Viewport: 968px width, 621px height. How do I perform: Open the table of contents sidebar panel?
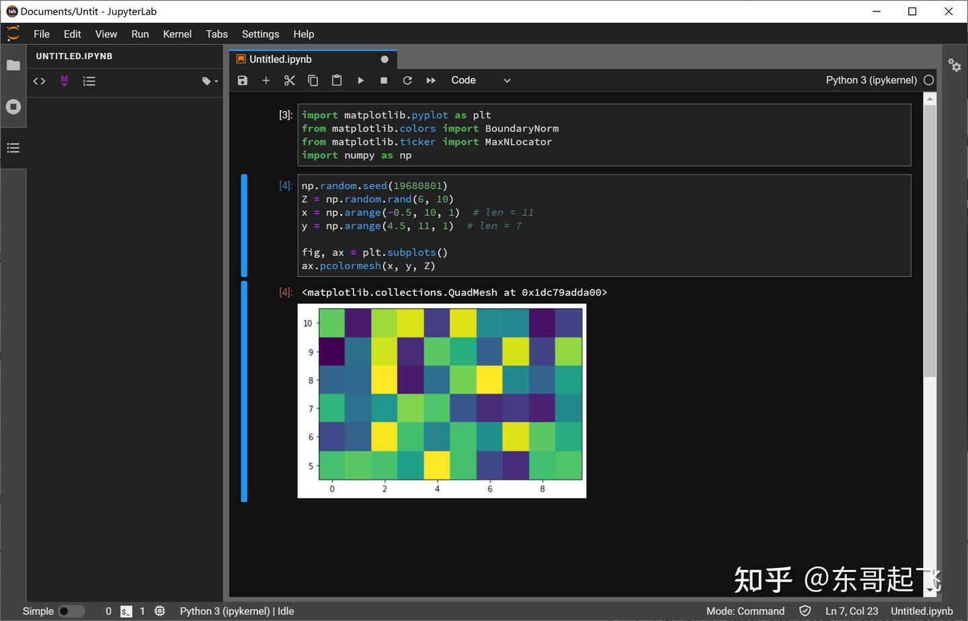tap(13, 147)
